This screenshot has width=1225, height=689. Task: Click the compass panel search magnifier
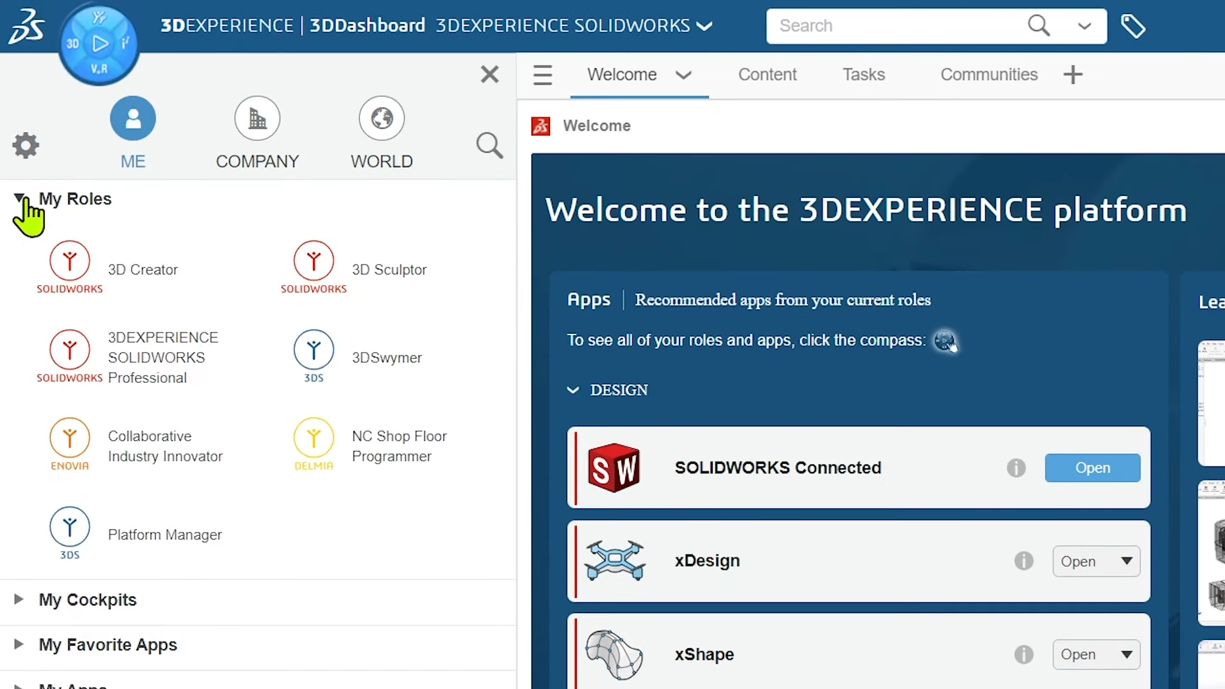[489, 145]
